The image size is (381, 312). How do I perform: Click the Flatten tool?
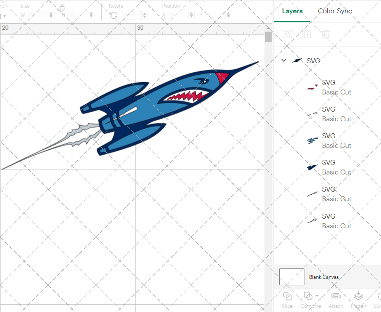click(359, 300)
